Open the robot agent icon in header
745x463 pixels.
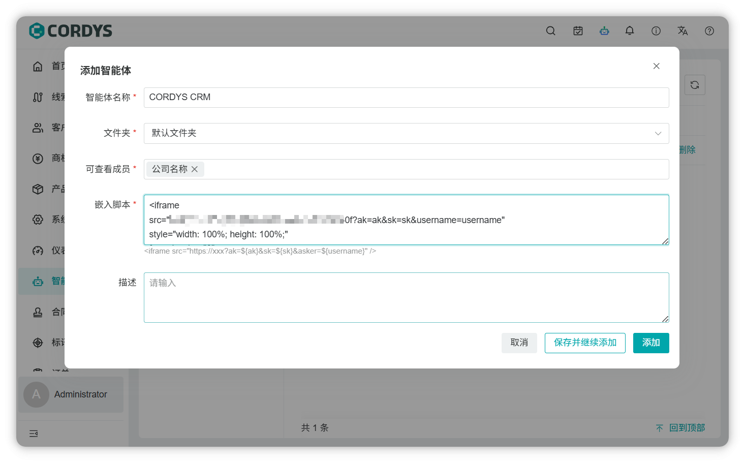604,31
